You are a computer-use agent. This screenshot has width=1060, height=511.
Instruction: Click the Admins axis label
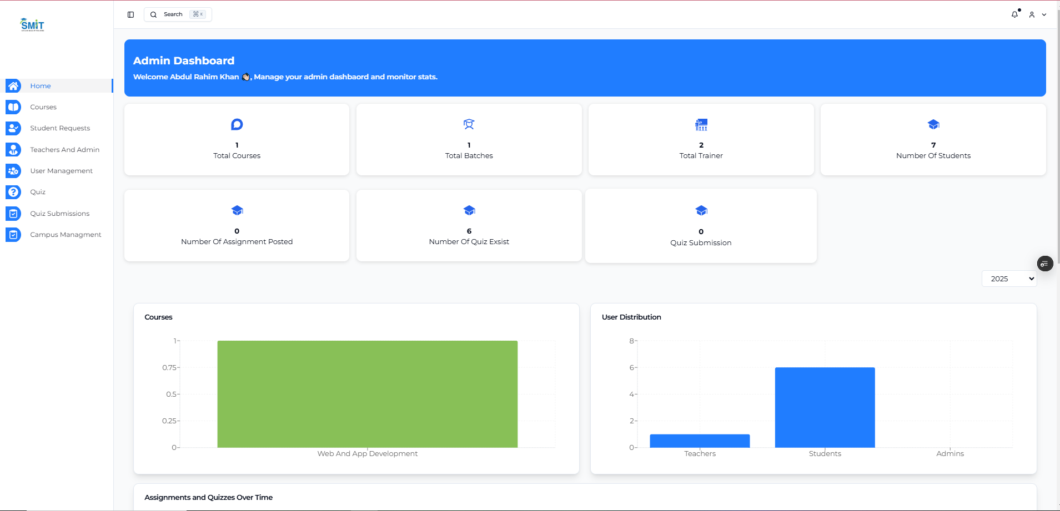pyautogui.click(x=950, y=454)
